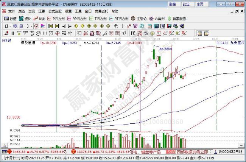Open the 浏览 menu
This screenshot has height=162, width=246.
click(22, 11)
